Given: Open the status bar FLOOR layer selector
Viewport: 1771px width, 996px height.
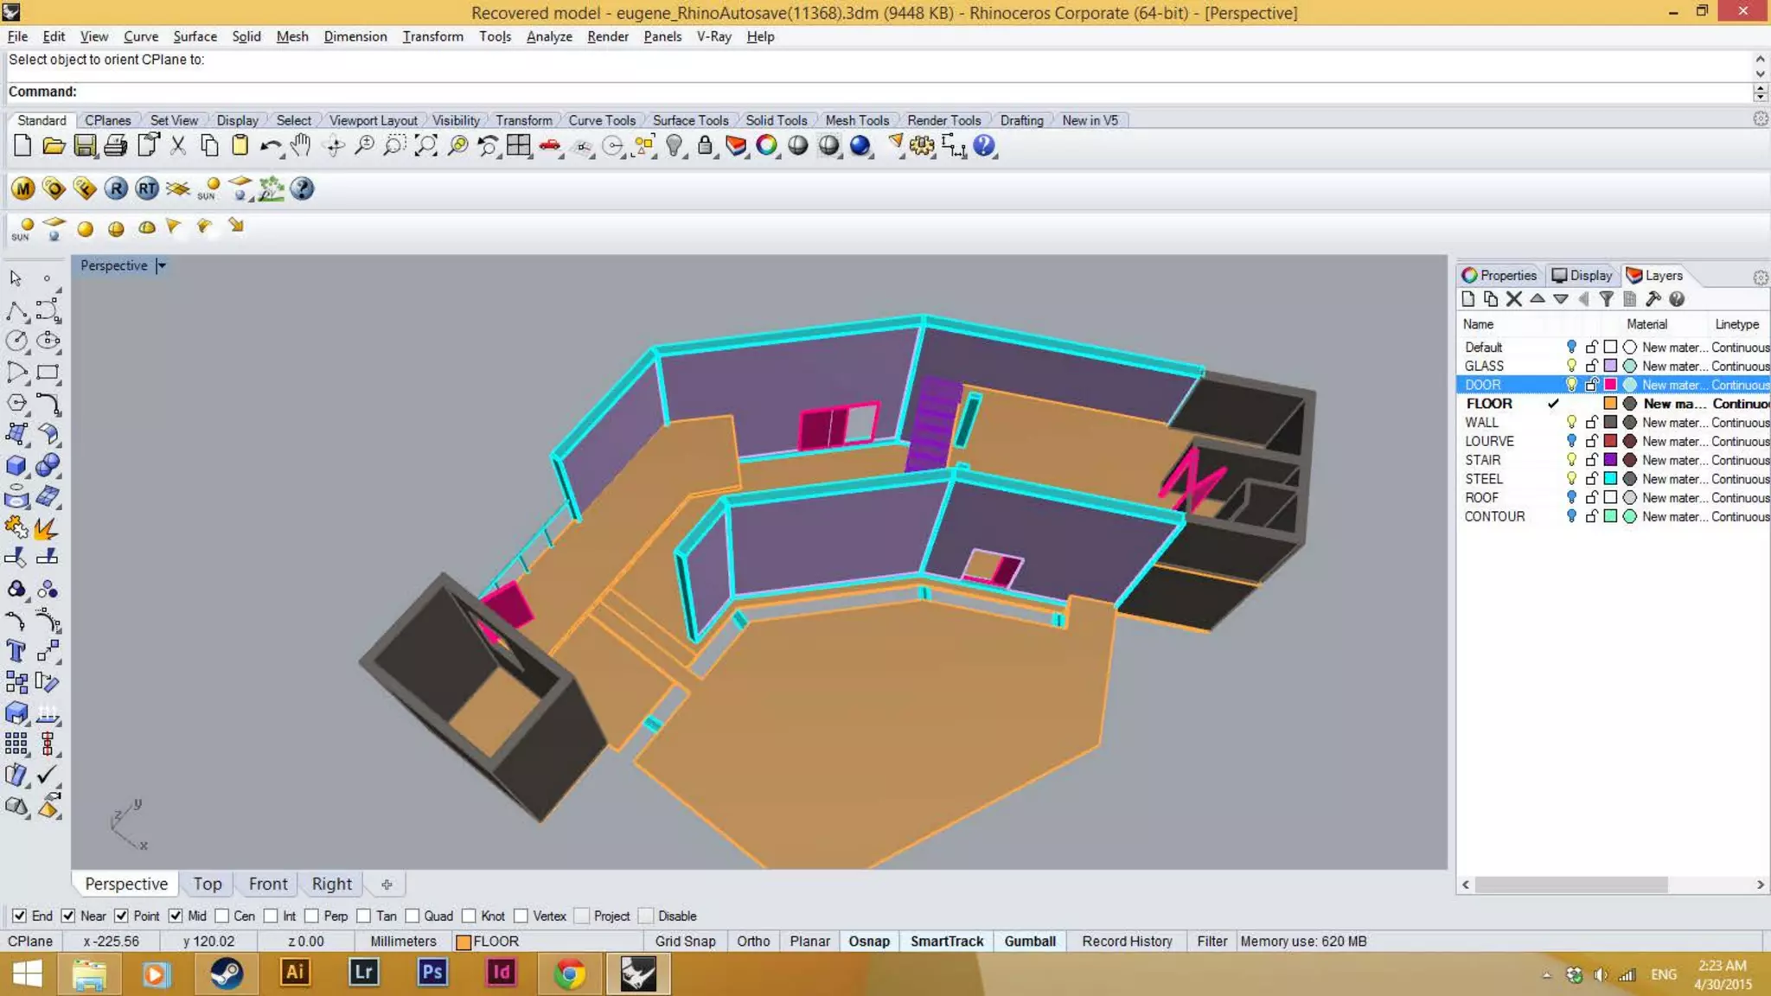Looking at the screenshot, I should (x=488, y=942).
